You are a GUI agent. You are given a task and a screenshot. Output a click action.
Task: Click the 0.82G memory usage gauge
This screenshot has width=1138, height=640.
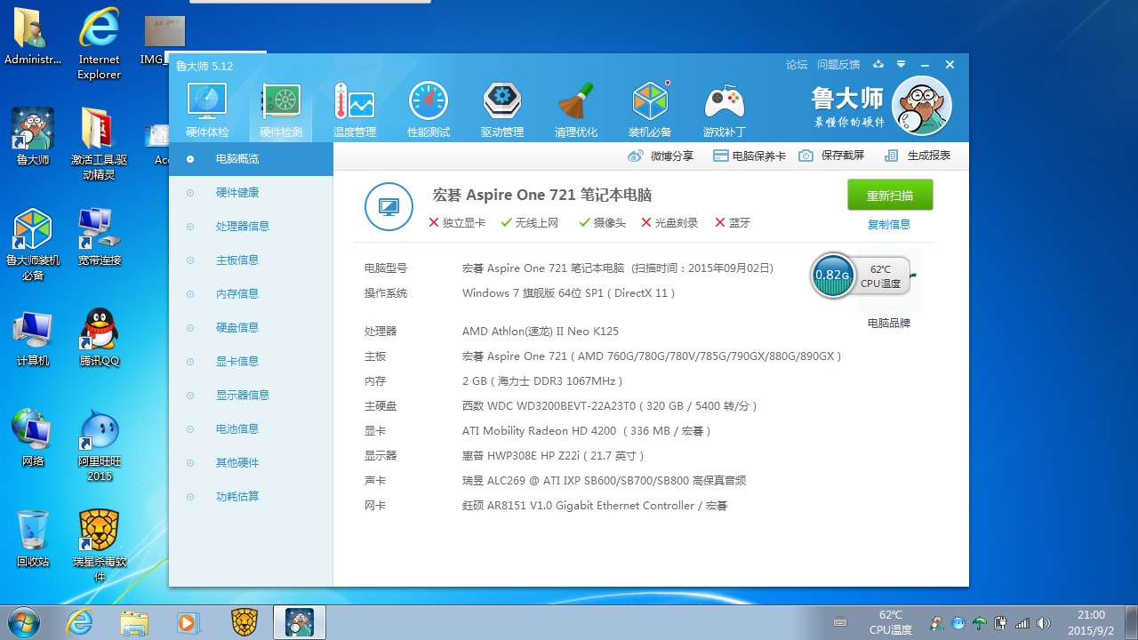(x=832, y=276)
